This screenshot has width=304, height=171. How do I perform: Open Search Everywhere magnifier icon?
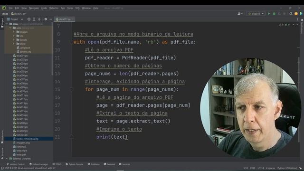click(x=291, y=14)
